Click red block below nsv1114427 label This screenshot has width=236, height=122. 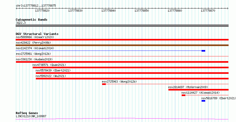coord(183,95)
